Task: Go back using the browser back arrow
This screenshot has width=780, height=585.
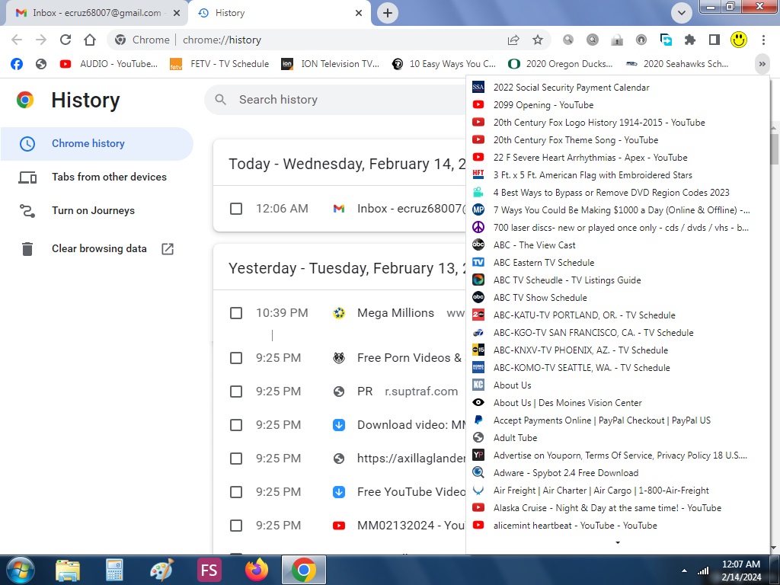Action: [x=17, y=40]
